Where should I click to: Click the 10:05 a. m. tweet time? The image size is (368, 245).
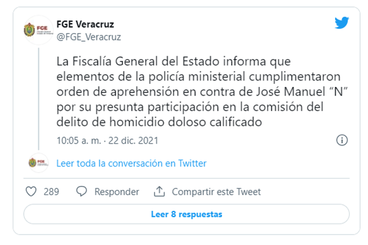point(77,141)
